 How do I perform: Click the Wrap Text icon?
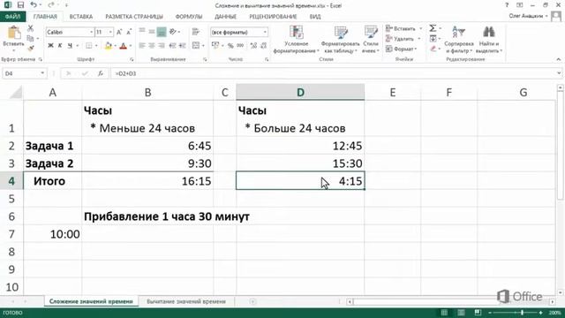tap(196, 32)
